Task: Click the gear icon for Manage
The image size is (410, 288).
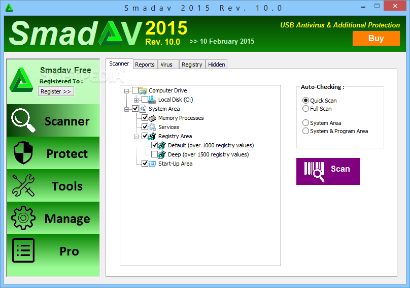Action: click(x=23, y=218)
